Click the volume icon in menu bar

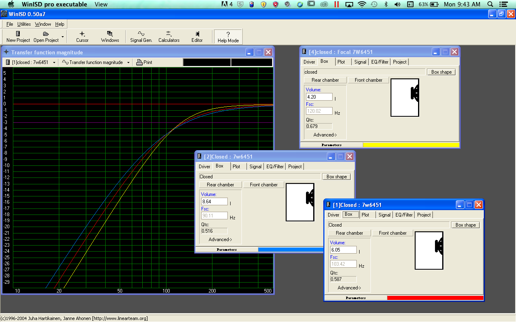pyautogui.click(x=397, y=4)
